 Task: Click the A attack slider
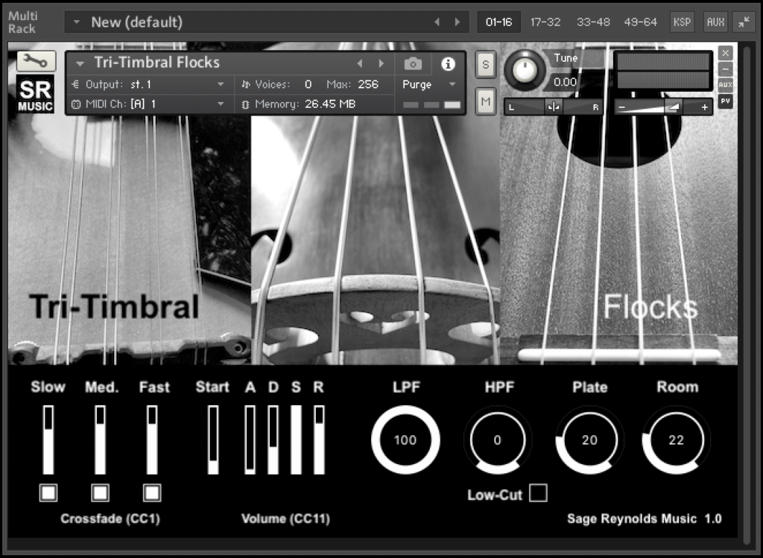pyautogui.click(x=250, y=440)
